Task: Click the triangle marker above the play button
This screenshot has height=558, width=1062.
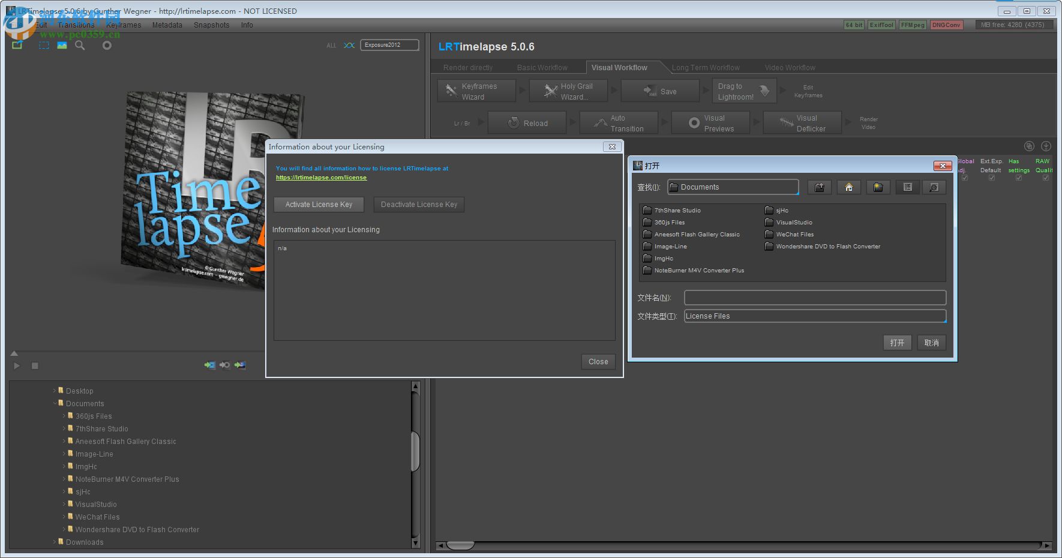Action: point(14,353)
